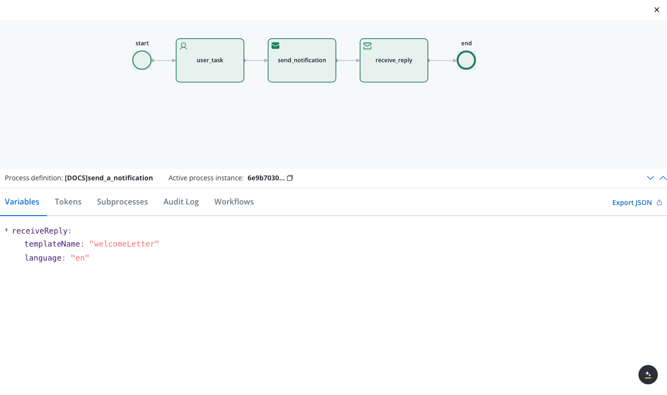Click the 6e9b7030... instance ID text
This screenshot has height=395, width=667.
(x=266, y=178)
